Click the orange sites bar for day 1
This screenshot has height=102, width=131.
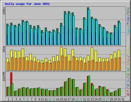pyautogui.click(x=8, y=66)
